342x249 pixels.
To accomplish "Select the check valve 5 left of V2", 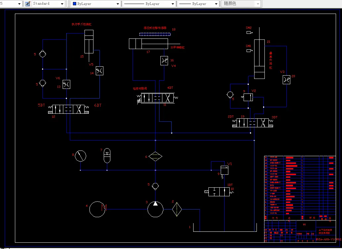I will [230, 95].
